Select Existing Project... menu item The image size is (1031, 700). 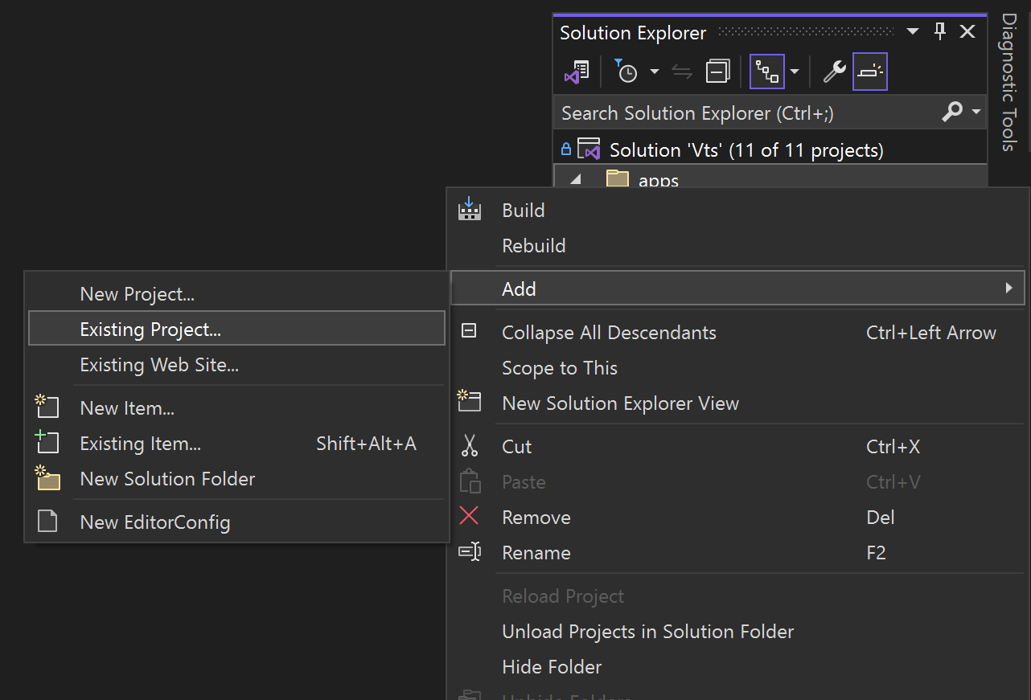[236, 329]
